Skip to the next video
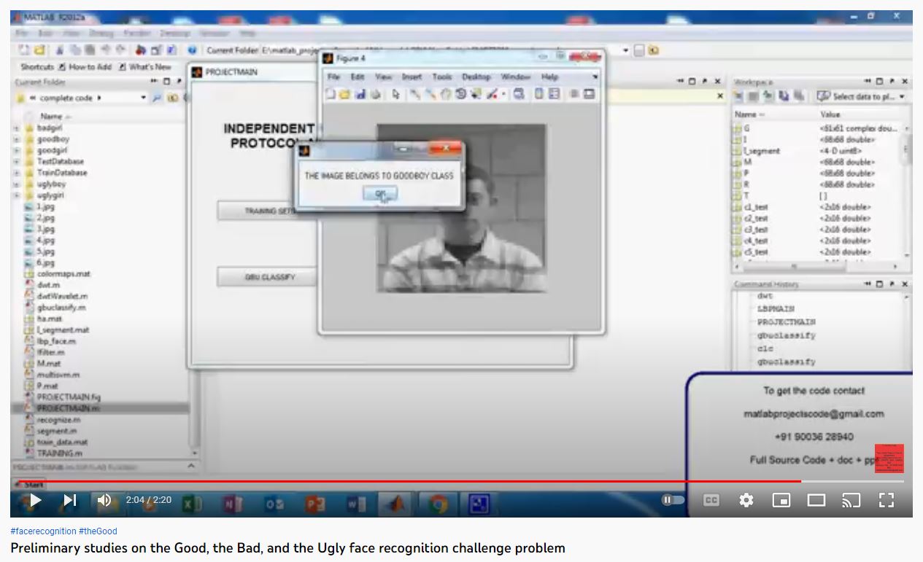The height and width of the screenshot is (562, 923). [70, 500]
